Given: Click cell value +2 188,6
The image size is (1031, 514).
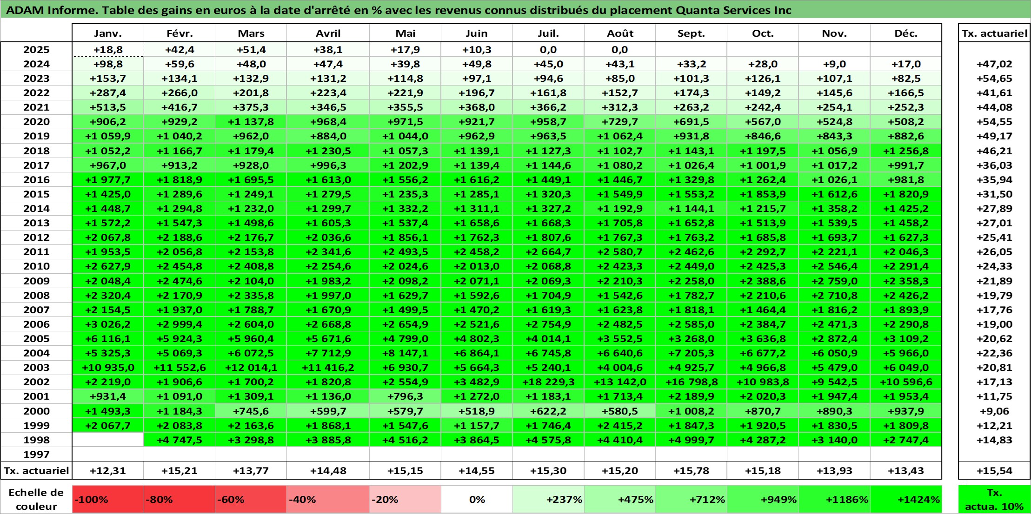Looking at the screenshot, I should coord(180,237).
